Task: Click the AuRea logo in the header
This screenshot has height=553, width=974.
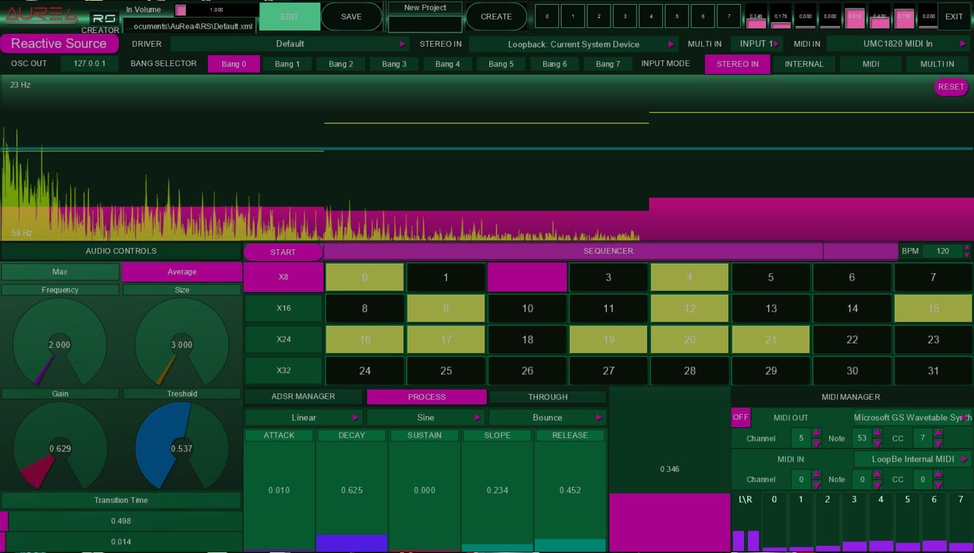Action: (42, 16)
